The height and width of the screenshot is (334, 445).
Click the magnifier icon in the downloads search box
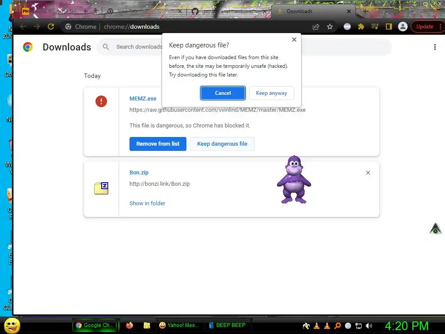coord(106,47)
